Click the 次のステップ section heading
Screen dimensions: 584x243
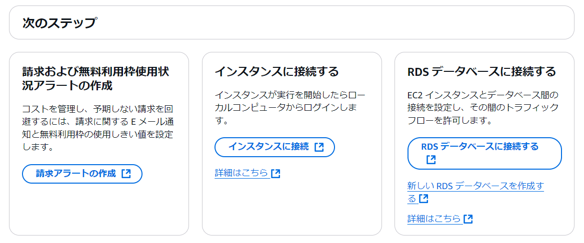pyautogui.click(x=59, y=22)
